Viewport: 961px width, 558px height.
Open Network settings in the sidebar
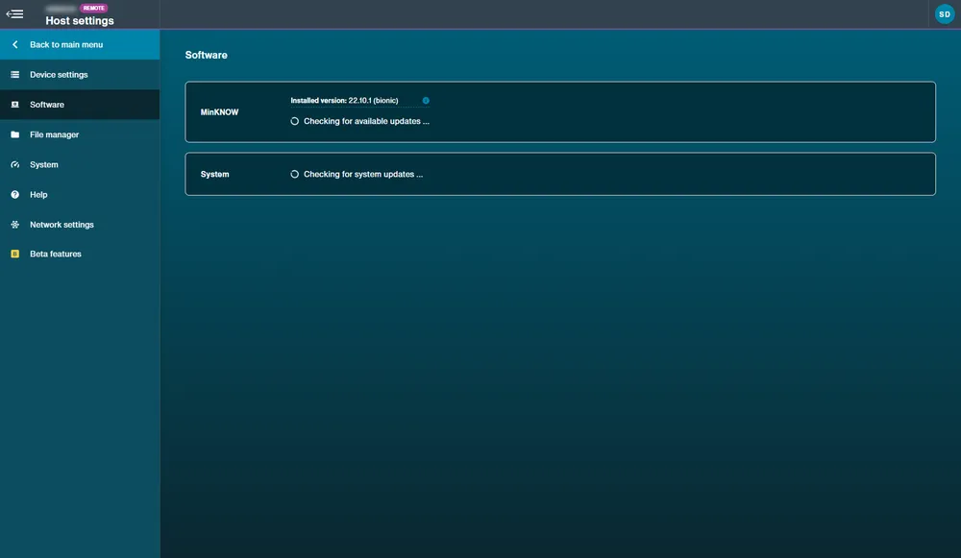(80, 225)
